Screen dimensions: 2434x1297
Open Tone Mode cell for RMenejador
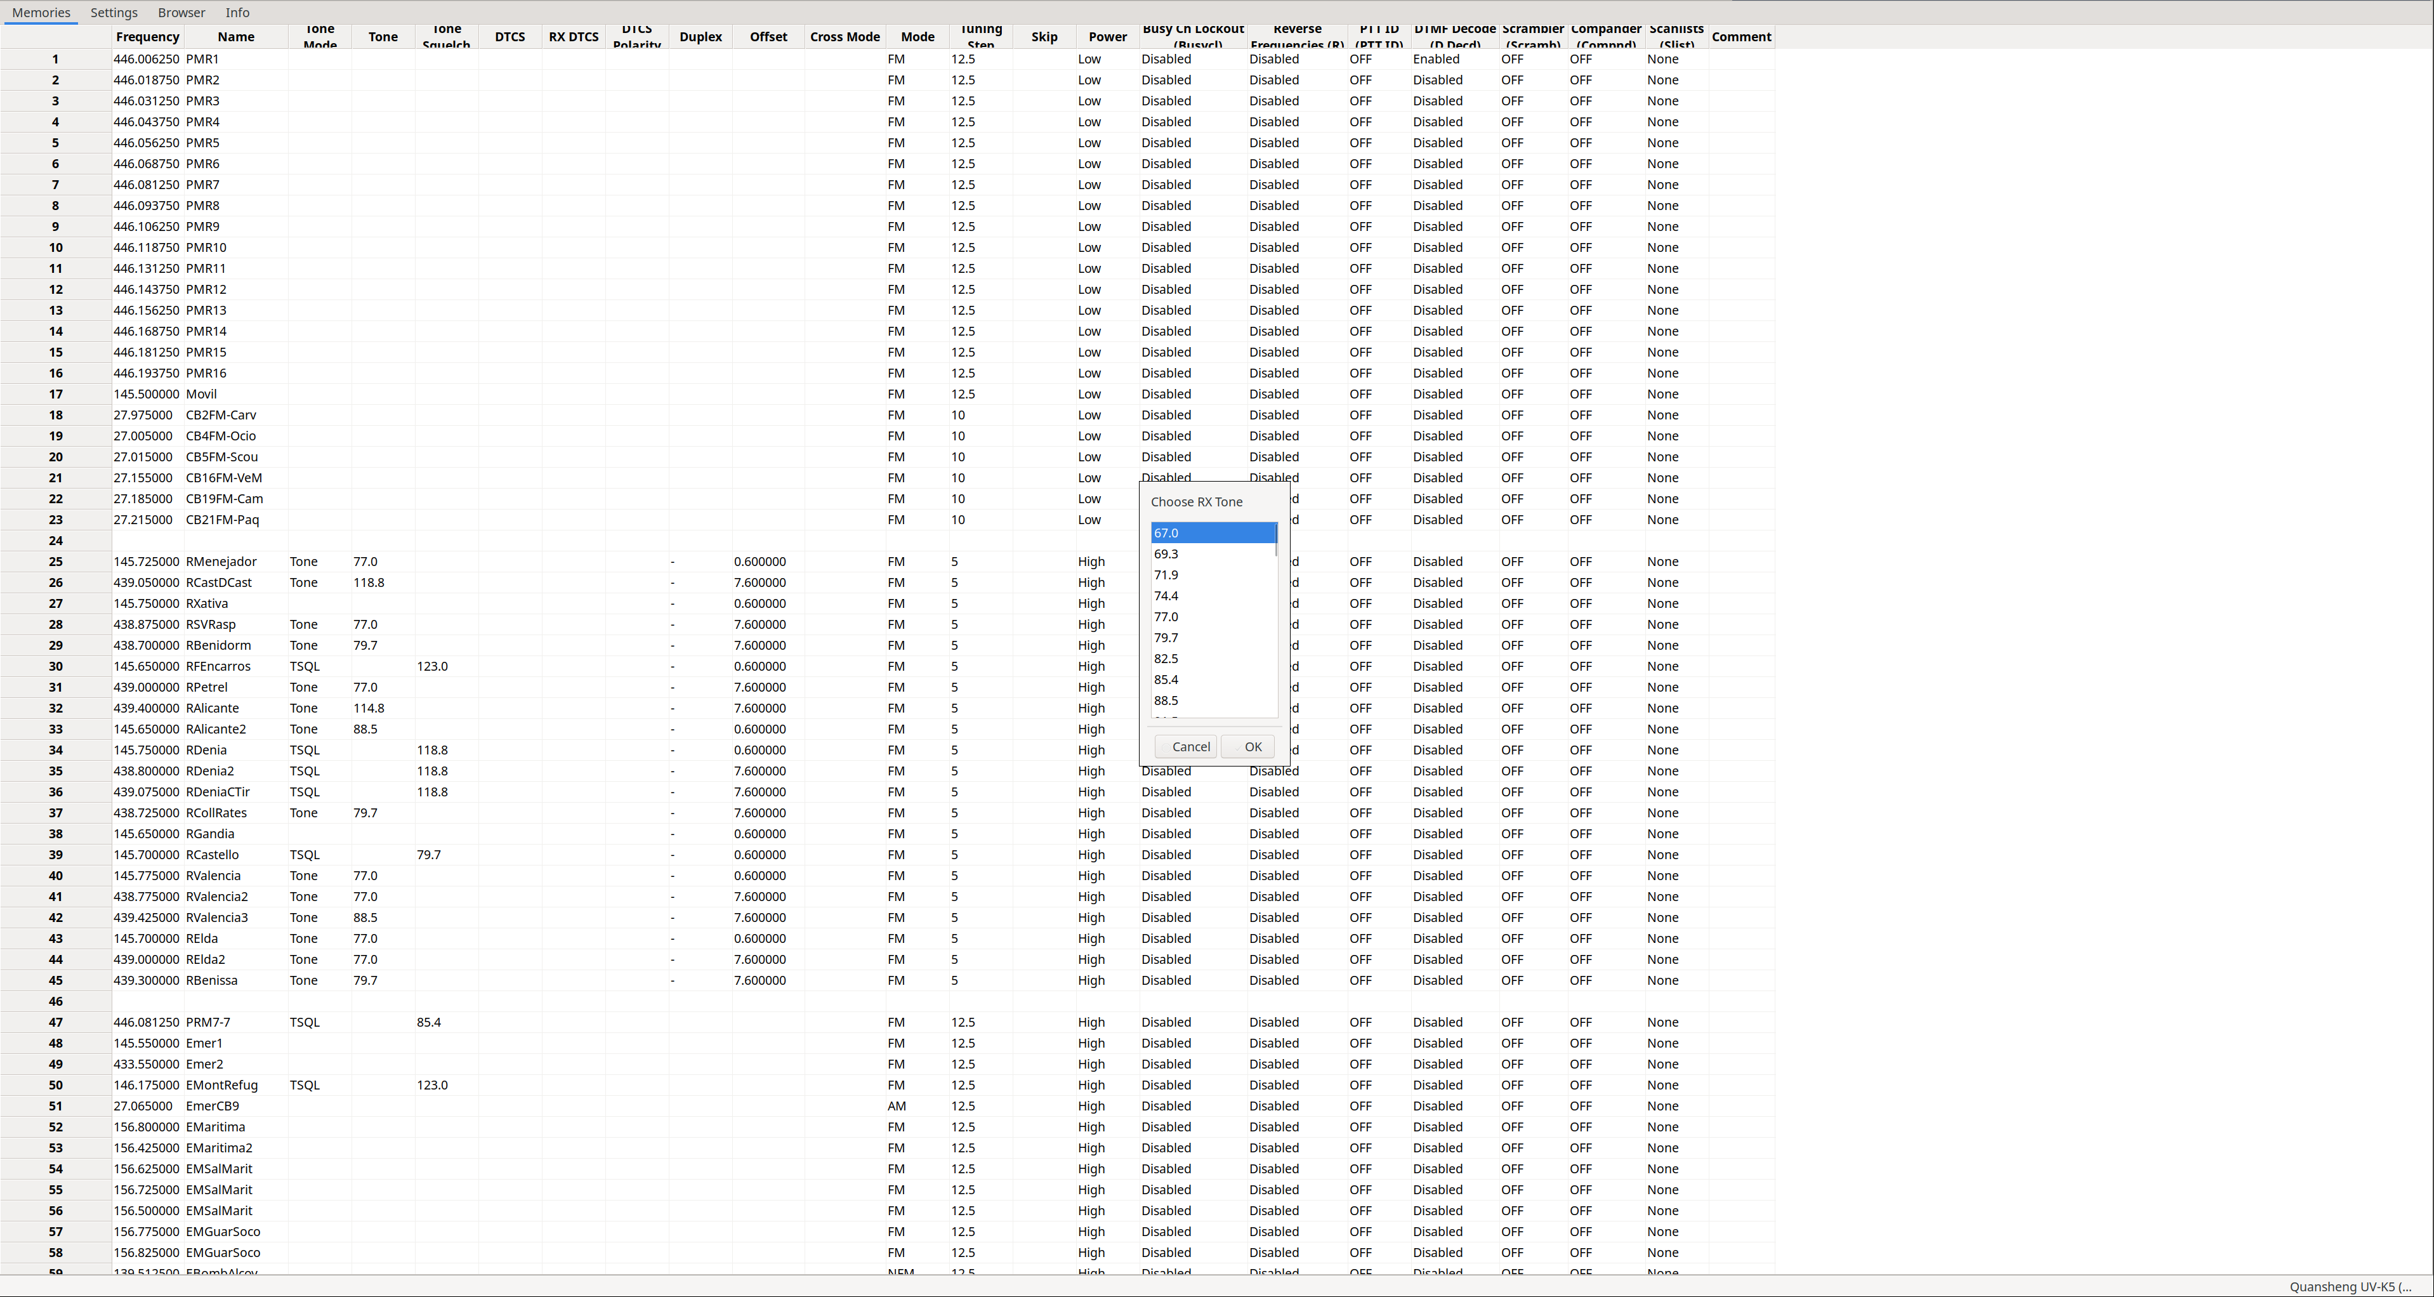pyautogui.click(x=319, y=561)
